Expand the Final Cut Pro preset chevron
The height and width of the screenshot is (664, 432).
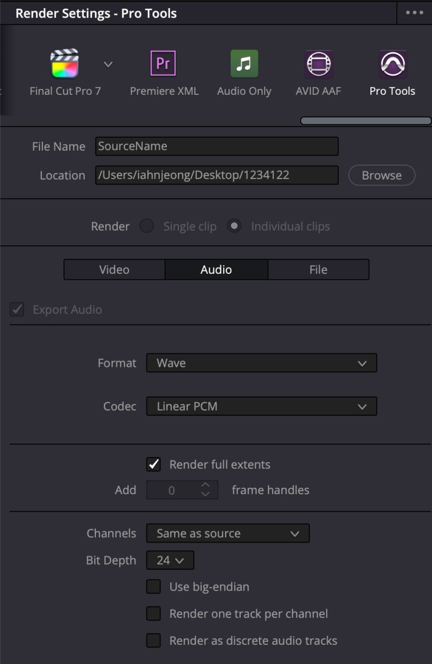(x=108, y=64)
